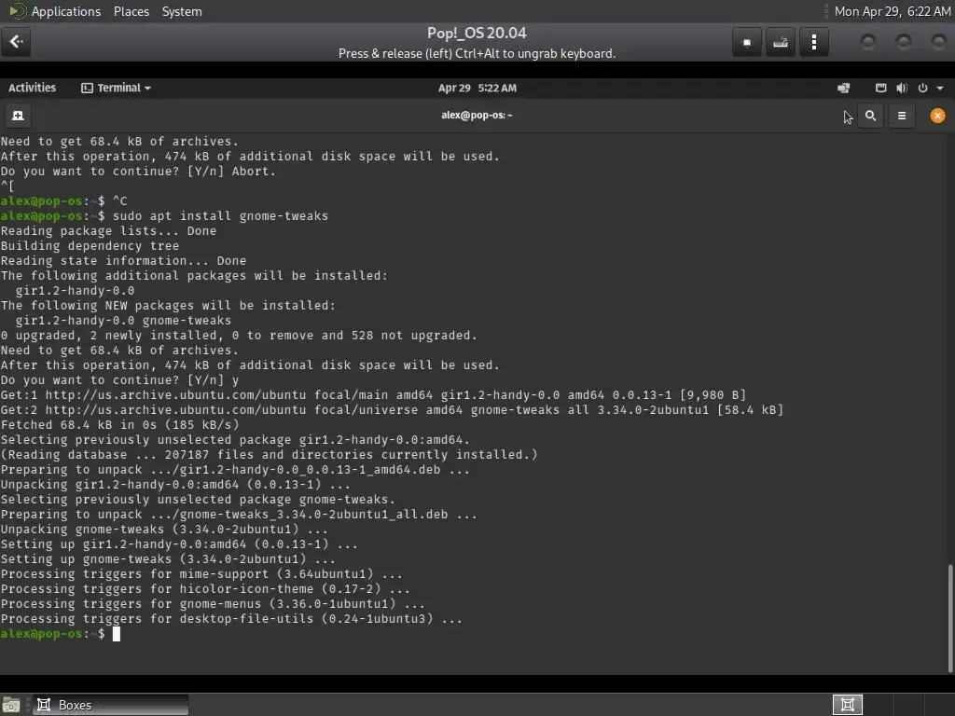Click the guest volume speaker icon
The height and width of the screenshot is (716, 955).
pyautogui.click(x=902, y=88)
